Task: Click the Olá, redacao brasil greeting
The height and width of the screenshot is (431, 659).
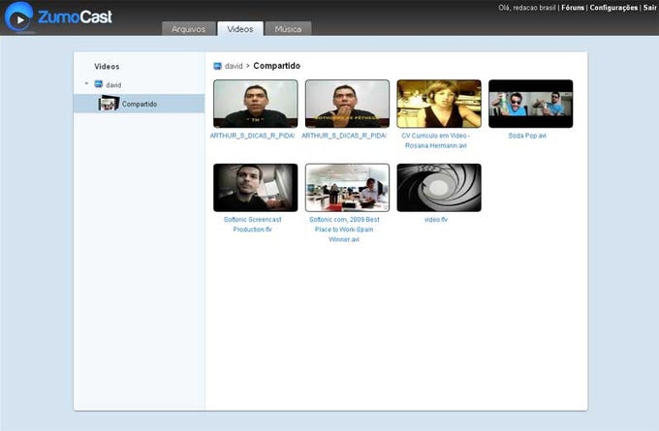Action: (527, 8)
